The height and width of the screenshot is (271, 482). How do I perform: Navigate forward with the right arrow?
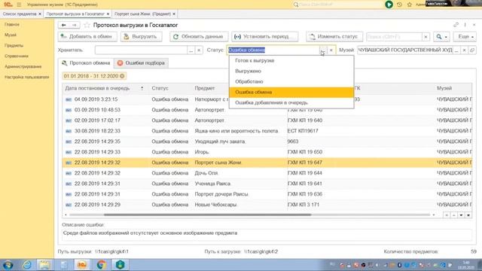[74, 25]
